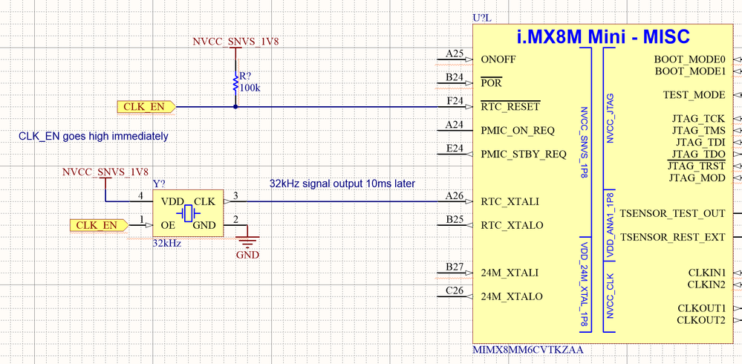Viewport: 742px width, 364px height.
Task: Select the CLK_EN port at oscillator OE
Action: point(99,225)
